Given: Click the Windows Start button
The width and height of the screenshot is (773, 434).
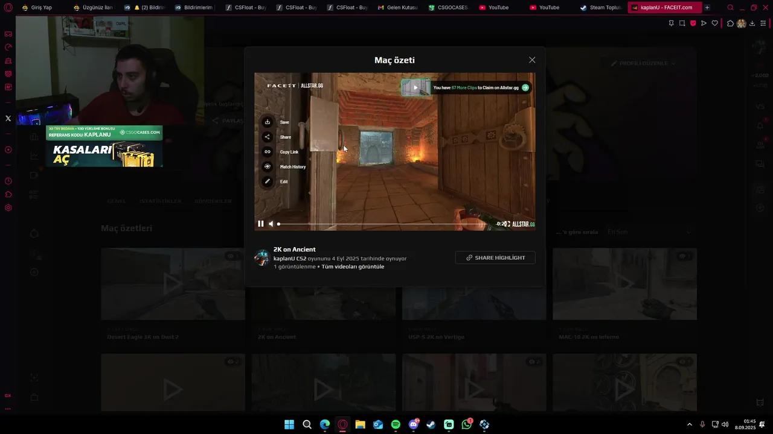Looking at the screenshot, I should (x=289, y=424).
